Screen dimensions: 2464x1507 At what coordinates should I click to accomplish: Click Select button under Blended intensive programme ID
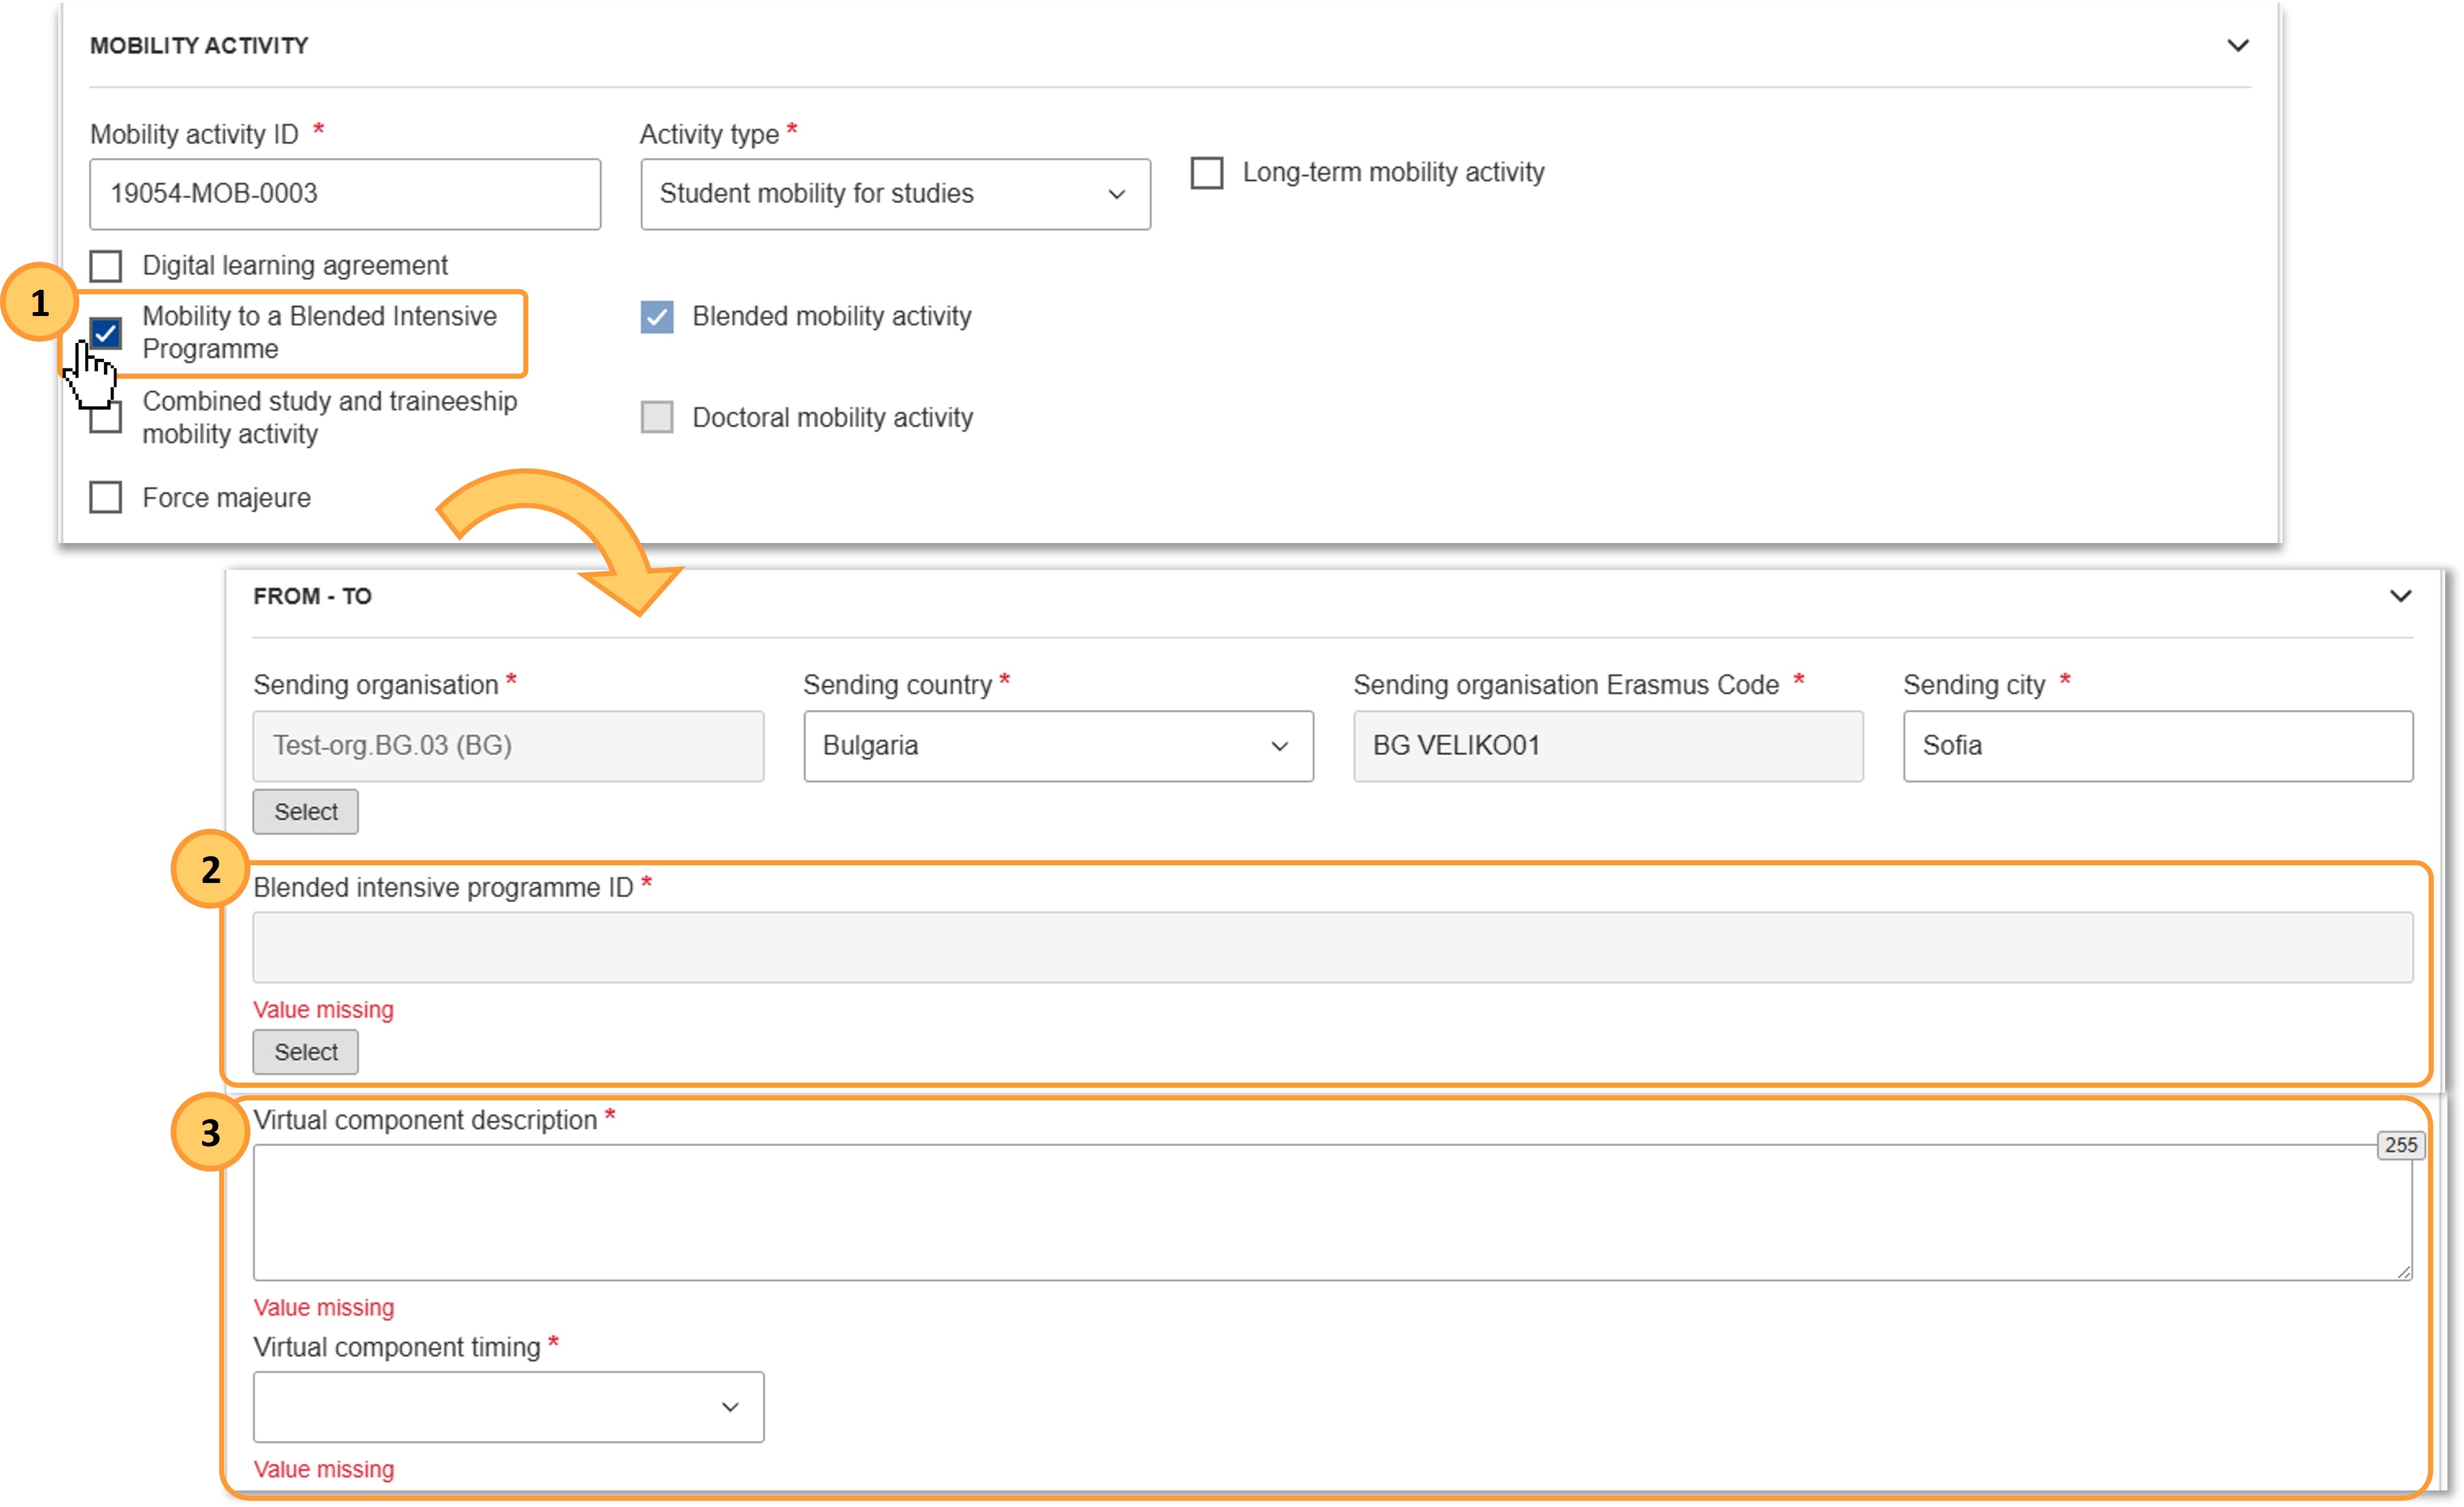(306, 1051)
